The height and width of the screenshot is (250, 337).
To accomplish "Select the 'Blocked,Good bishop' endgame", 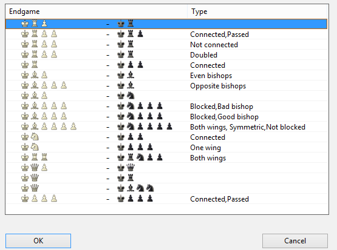I will pos(166,116).
